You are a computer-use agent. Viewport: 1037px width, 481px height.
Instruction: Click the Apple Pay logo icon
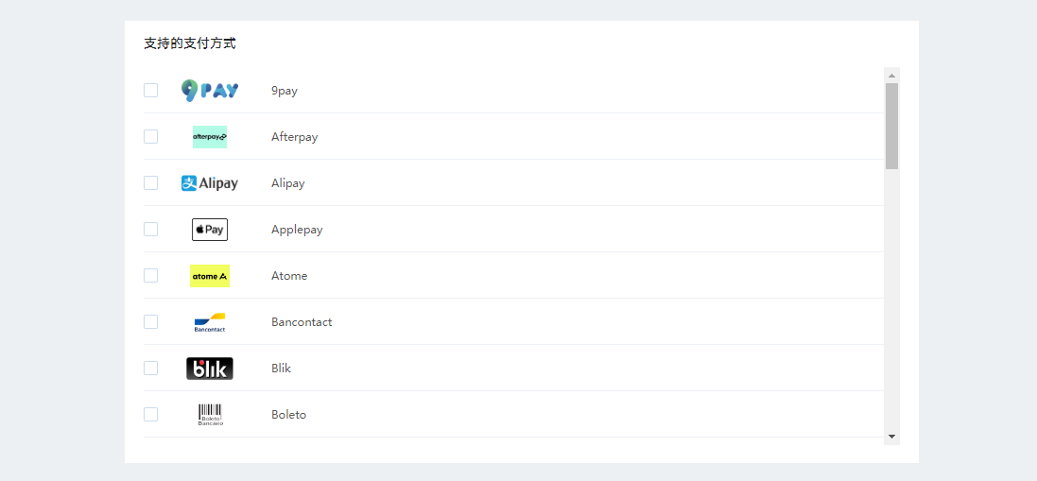pos(210,230)
